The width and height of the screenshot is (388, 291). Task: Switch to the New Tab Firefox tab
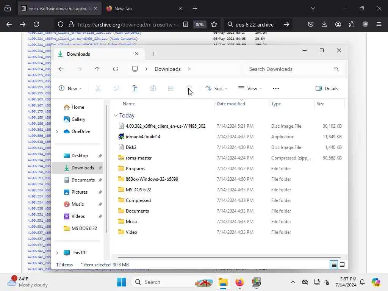click(x=144, y=8)
